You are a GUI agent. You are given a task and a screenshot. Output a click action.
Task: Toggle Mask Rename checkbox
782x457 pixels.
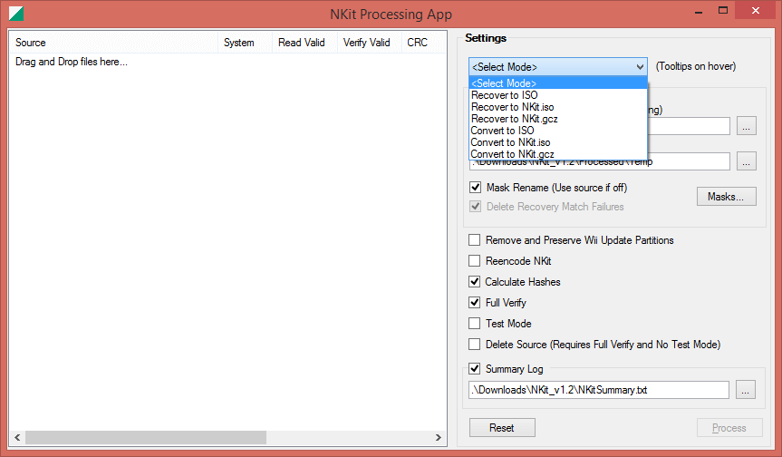click(476, 188)
